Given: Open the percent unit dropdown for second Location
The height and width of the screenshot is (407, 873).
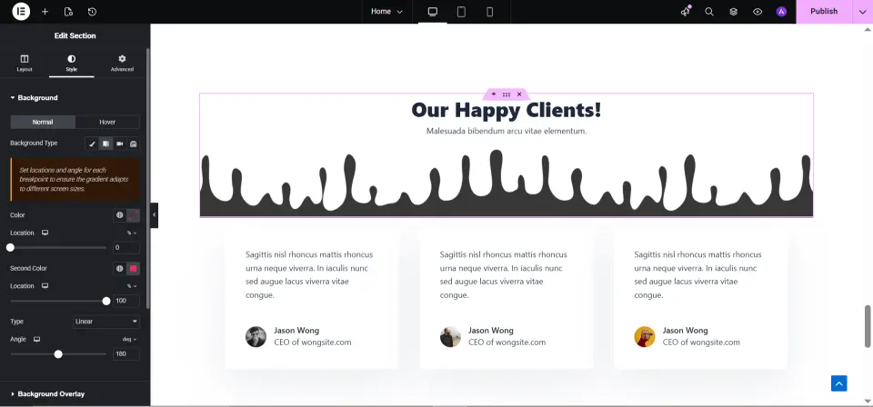Looking at the screenshot, I should 132,286.
